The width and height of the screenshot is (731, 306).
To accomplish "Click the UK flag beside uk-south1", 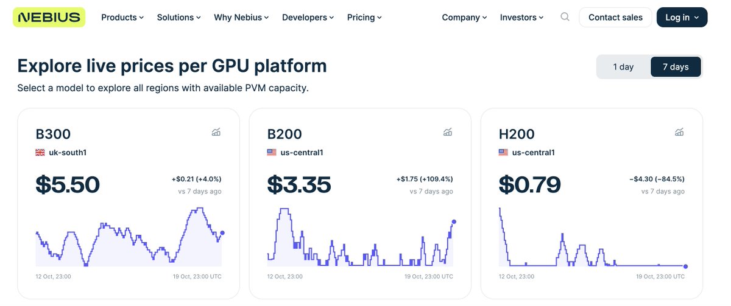I will (40, 152).
